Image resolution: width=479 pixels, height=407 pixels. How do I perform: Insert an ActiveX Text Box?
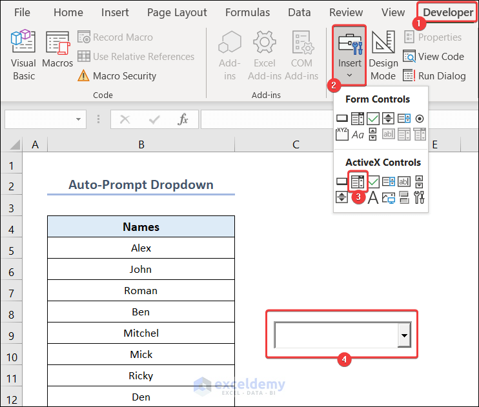404,182
